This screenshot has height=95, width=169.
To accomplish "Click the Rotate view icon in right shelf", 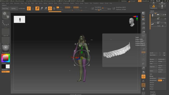I will tap(143, 72).
